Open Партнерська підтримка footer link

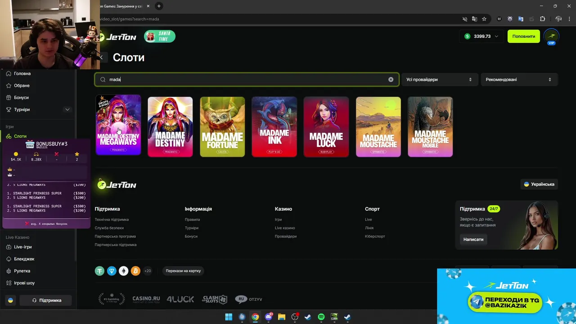point(116,245)
